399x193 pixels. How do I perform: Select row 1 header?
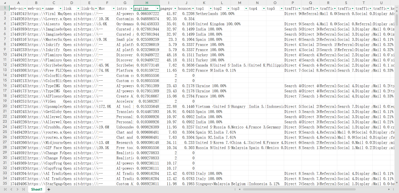coord(4,8)
